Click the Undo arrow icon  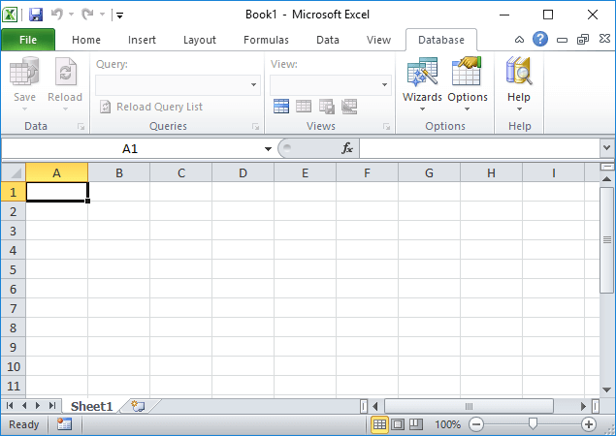57,15
